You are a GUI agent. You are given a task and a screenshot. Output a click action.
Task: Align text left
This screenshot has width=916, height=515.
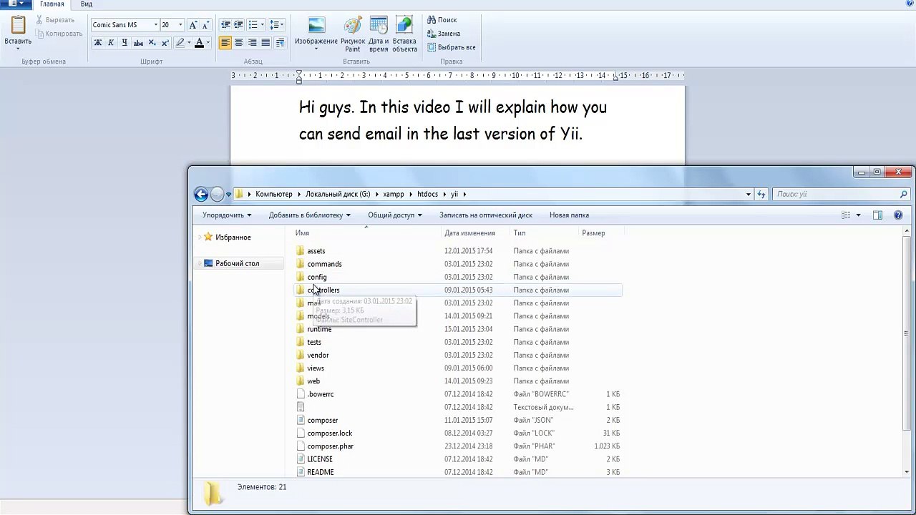click(x=225, y=43)
